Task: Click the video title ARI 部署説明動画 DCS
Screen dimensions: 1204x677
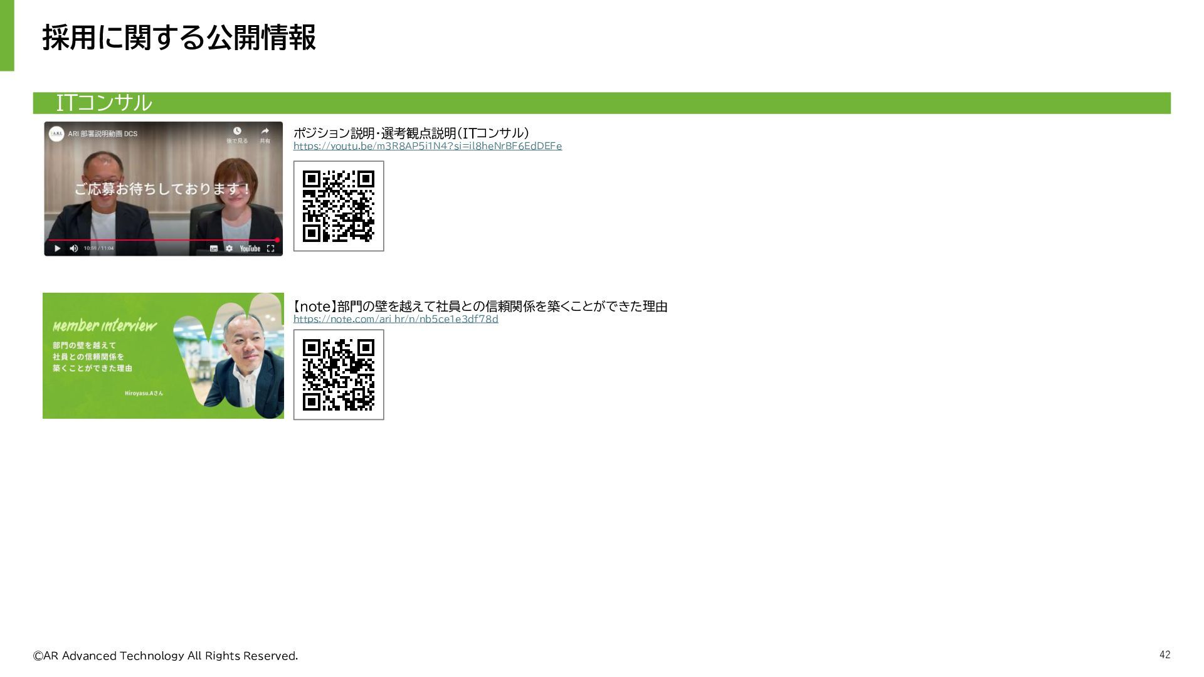Action: pos(102,134)
